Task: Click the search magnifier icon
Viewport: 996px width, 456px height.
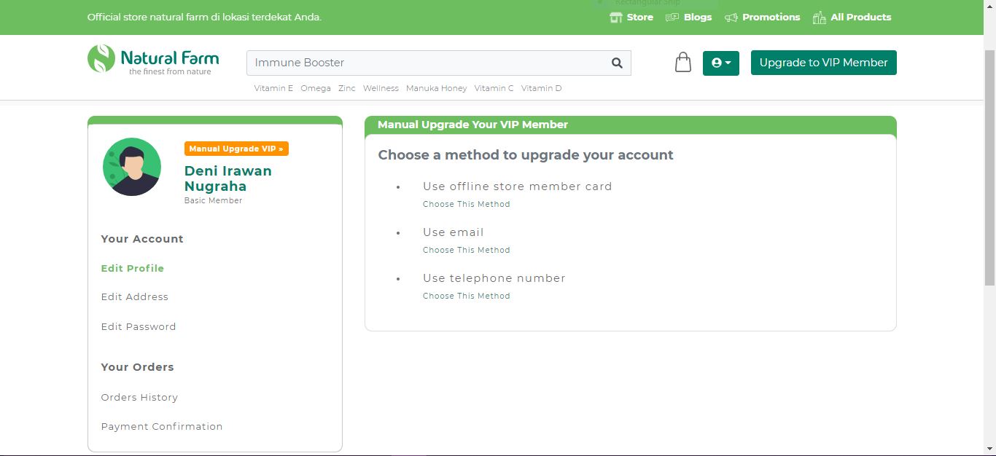Action: point(617,63)
